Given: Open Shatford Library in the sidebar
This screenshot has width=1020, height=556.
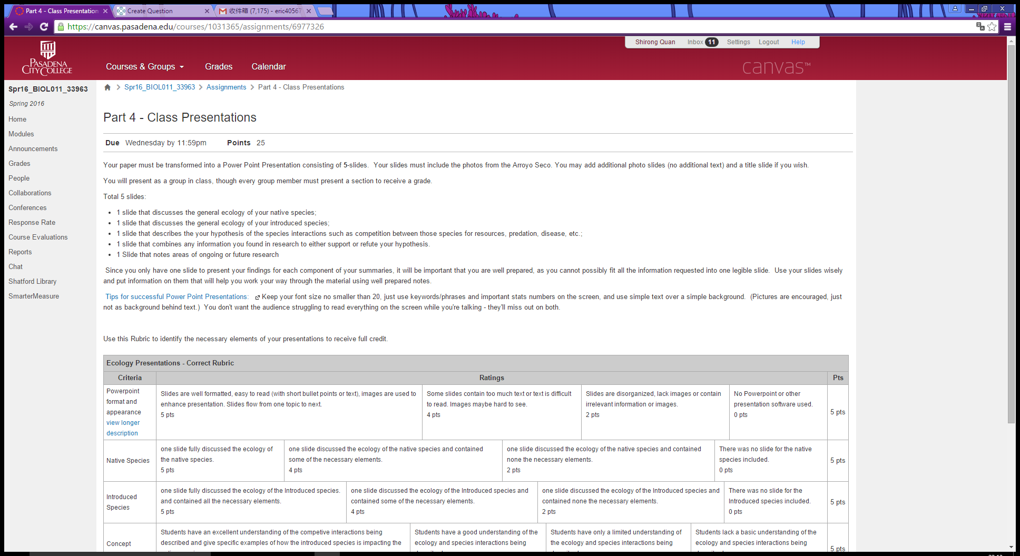Looking at the screenshot, I should [x=33, y=282].
